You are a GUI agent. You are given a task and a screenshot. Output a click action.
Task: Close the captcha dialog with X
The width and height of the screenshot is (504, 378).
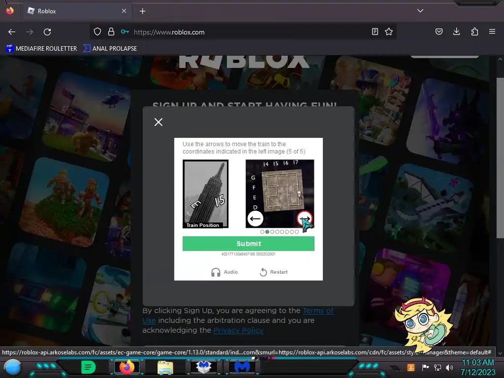[x=158, y=122]
